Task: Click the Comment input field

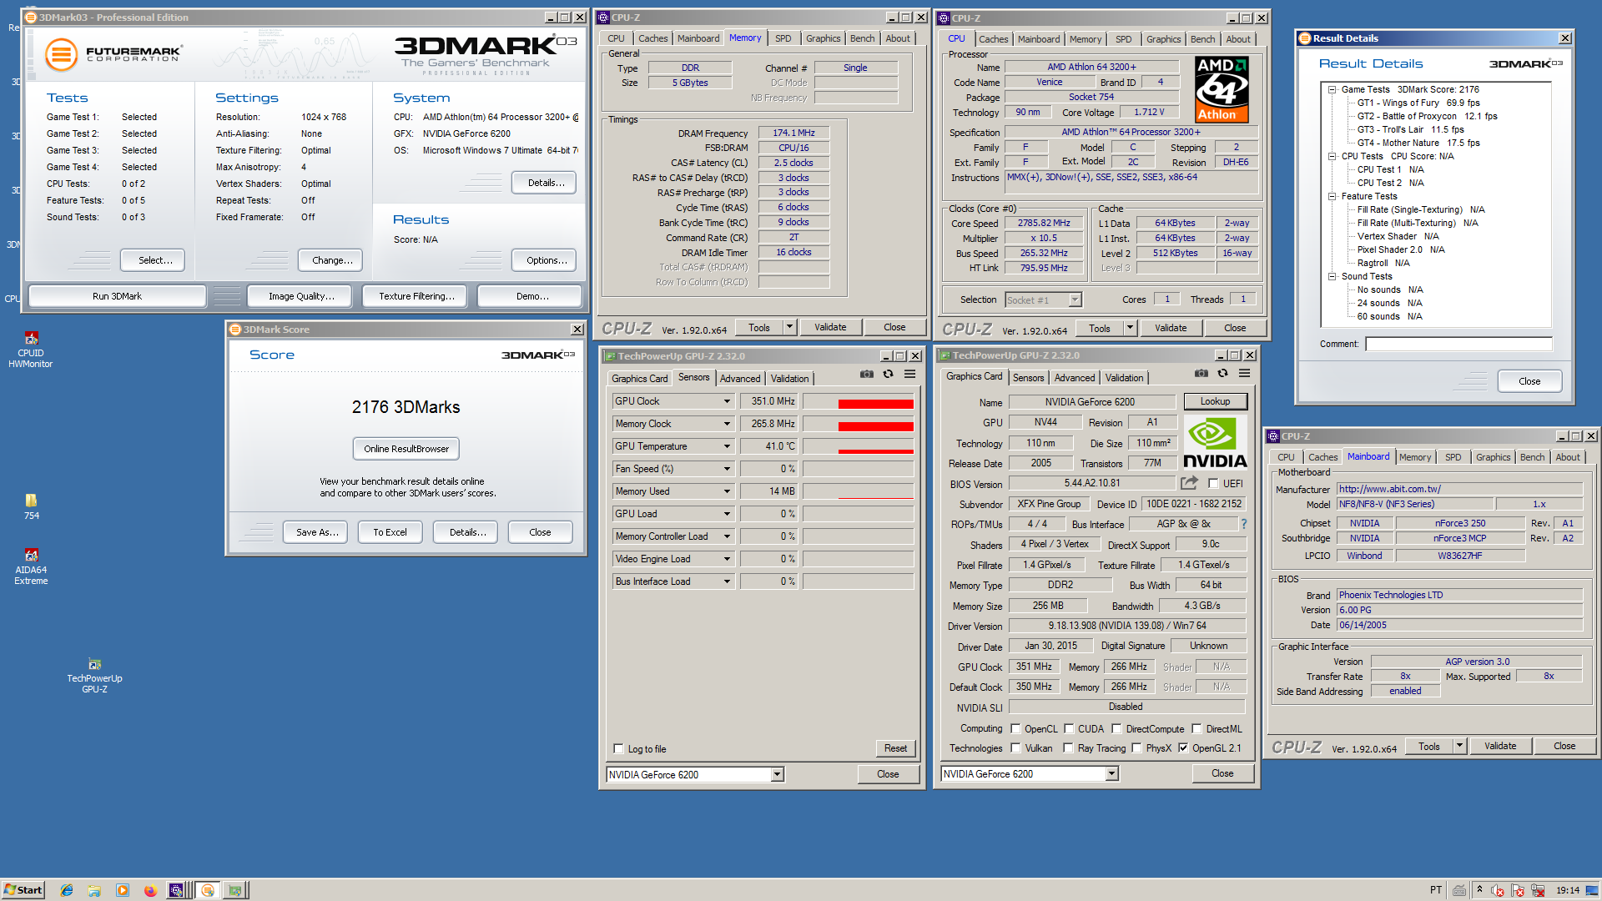Action: [x=1458, y=344]
